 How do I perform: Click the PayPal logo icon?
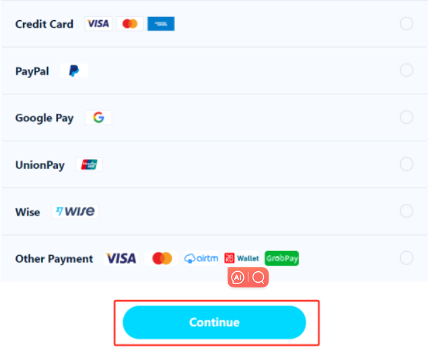coord(73,71)
